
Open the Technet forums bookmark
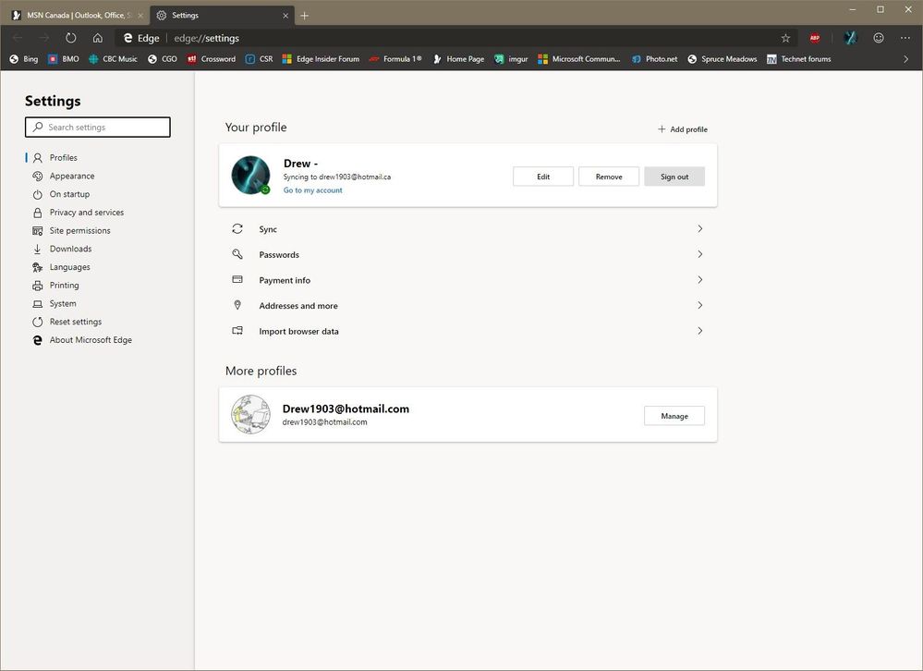[799, 59]
